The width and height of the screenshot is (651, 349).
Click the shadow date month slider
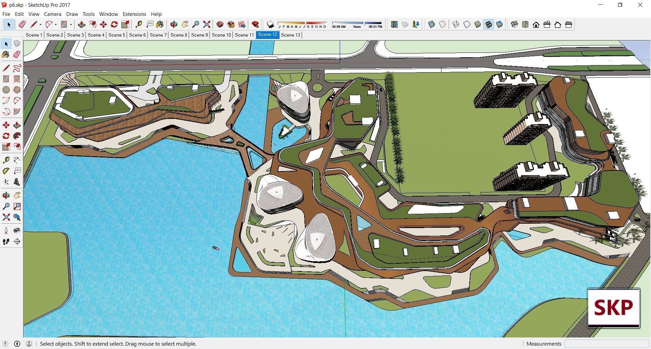tap(302, 24)
